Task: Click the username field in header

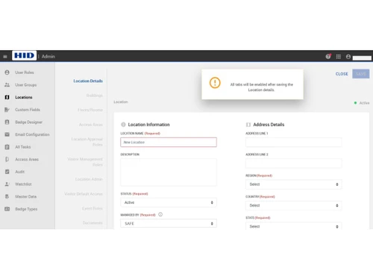Action: (x=362, y=57)
